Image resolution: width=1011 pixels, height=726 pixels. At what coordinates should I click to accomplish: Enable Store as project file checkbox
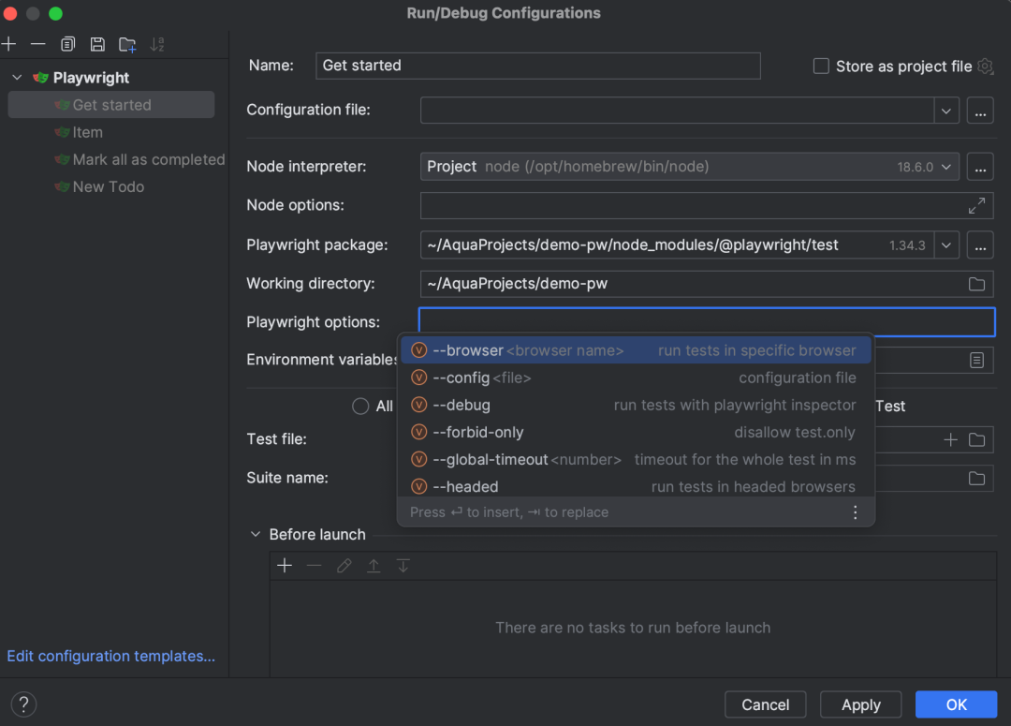[x=821, y=66]
